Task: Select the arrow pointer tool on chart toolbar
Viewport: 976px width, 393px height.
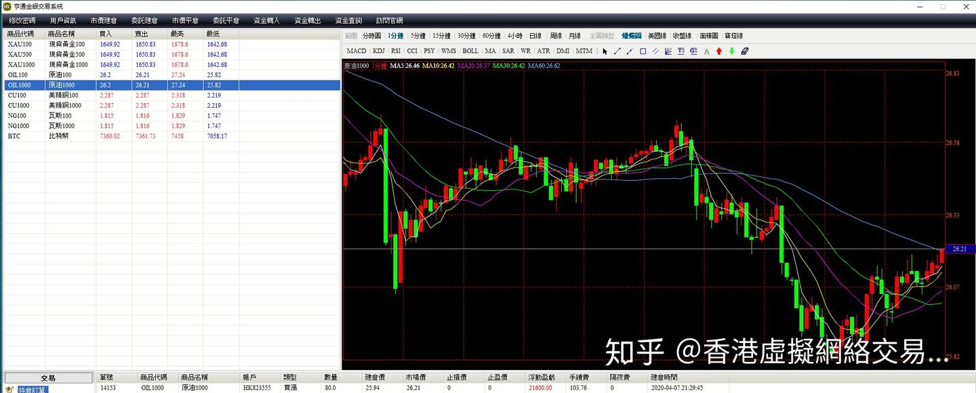Action: pos(604,51)
